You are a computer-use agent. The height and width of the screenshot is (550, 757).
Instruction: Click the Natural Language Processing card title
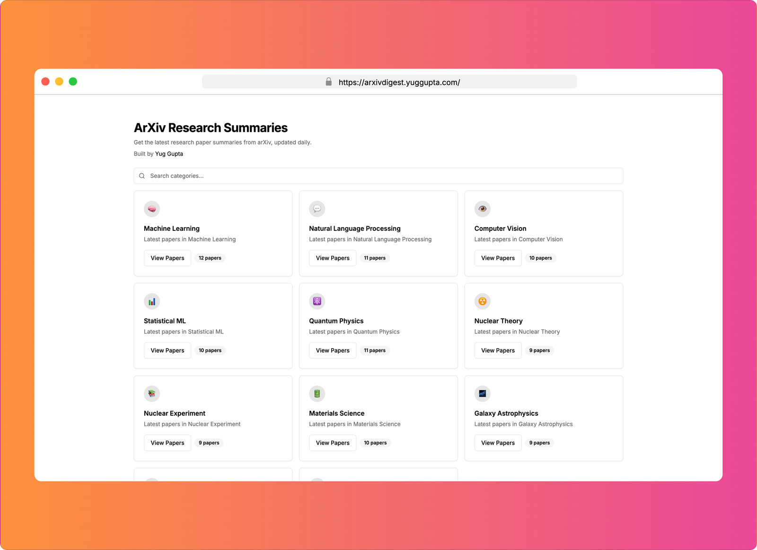point(355,228)
